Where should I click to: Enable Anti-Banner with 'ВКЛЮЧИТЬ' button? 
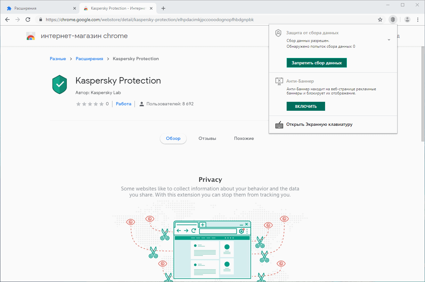306,106
